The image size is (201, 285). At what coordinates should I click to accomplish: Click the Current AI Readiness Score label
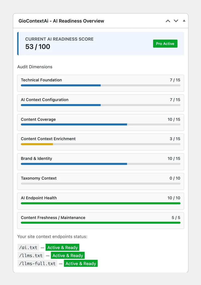click(59, 39)
